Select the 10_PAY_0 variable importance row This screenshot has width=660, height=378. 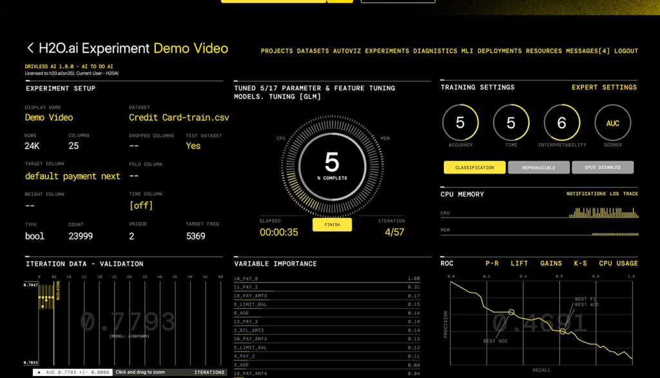click(327, 279)
